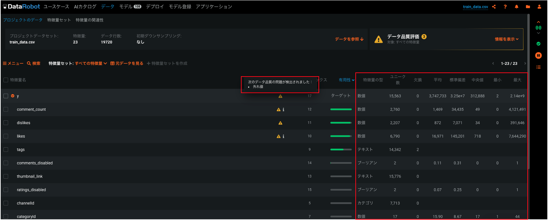The height and width of the screenshot is (220, 548).
Task: Click the warning icon on comment_count row
Action: click(x=278, y=110)
